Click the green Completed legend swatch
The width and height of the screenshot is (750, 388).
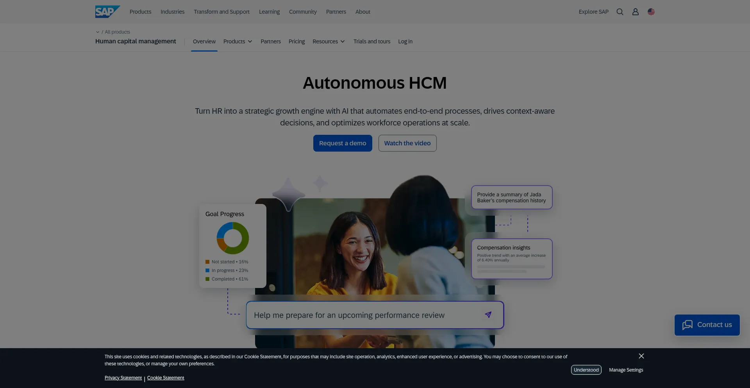(x=207, y=279)
